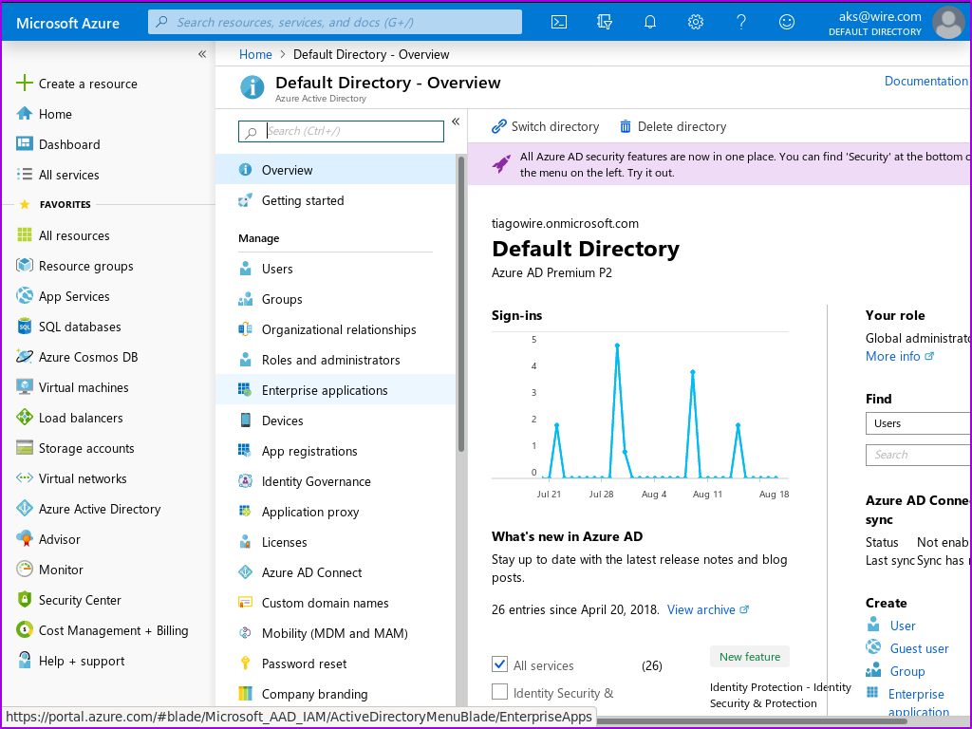Click Create User link
Viewport: 972px width, 729px height.
point(903,626)
